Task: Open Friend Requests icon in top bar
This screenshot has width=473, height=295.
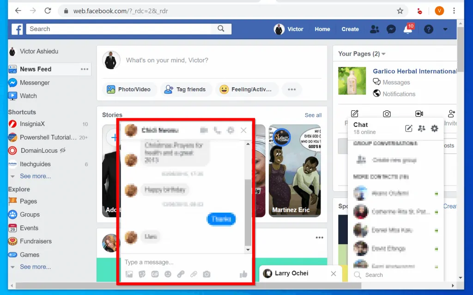Action: tap(374, 29)
